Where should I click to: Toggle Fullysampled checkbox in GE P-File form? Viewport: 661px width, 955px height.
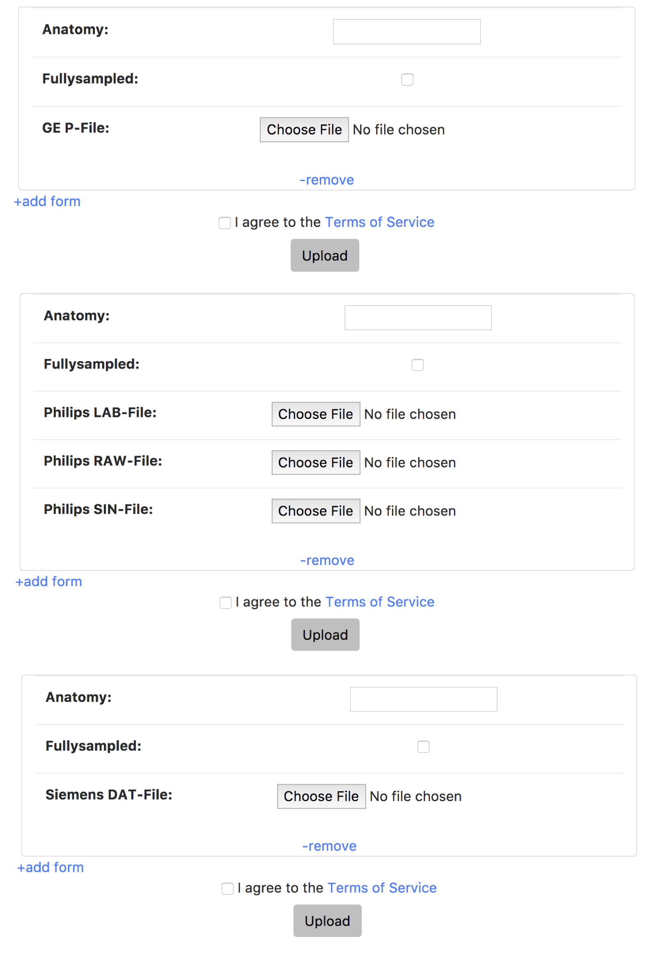pos(407,80)
